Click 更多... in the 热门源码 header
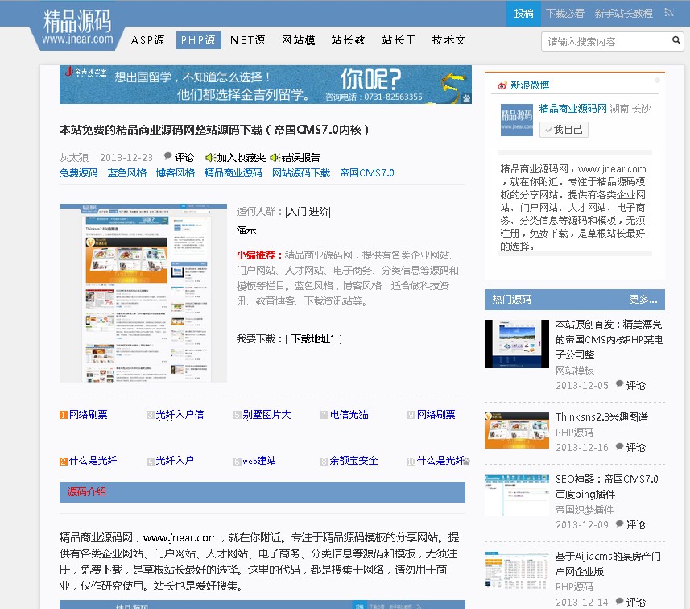 (643, 300)
